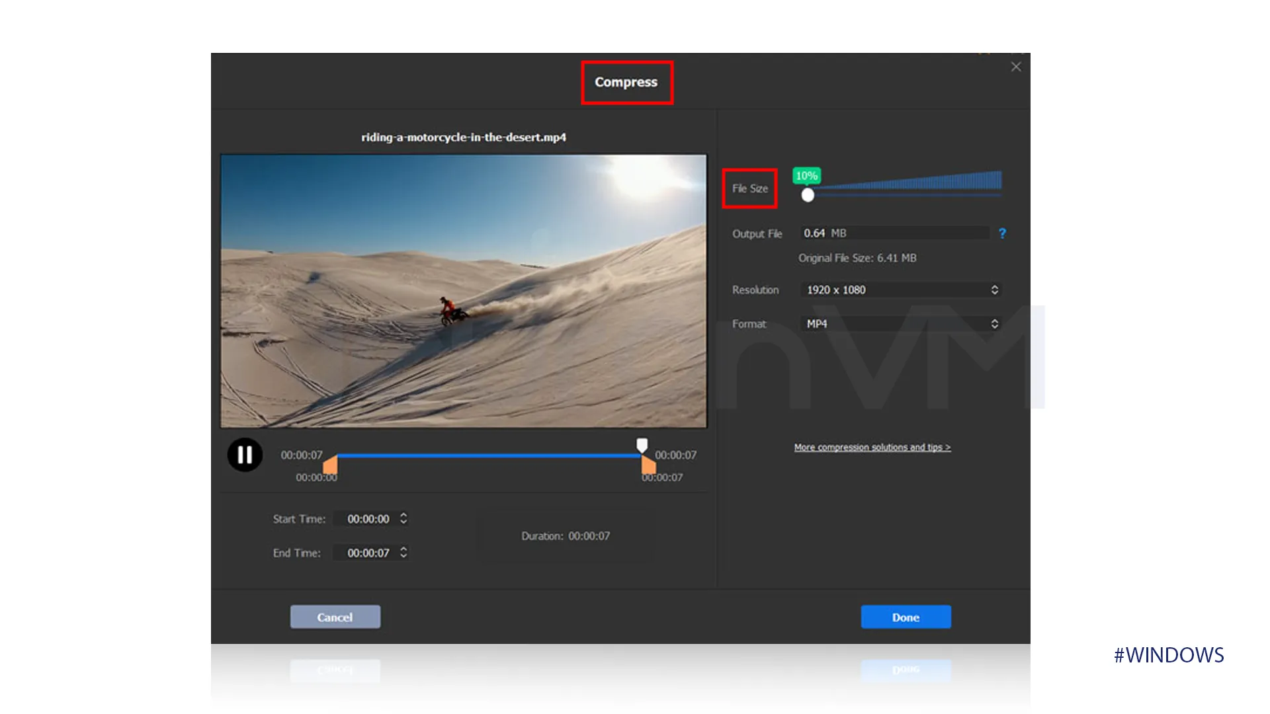Click the help icon next to Output File
The height and width of the screenshot is (714, 1270).
click(x=1001, y=232)
